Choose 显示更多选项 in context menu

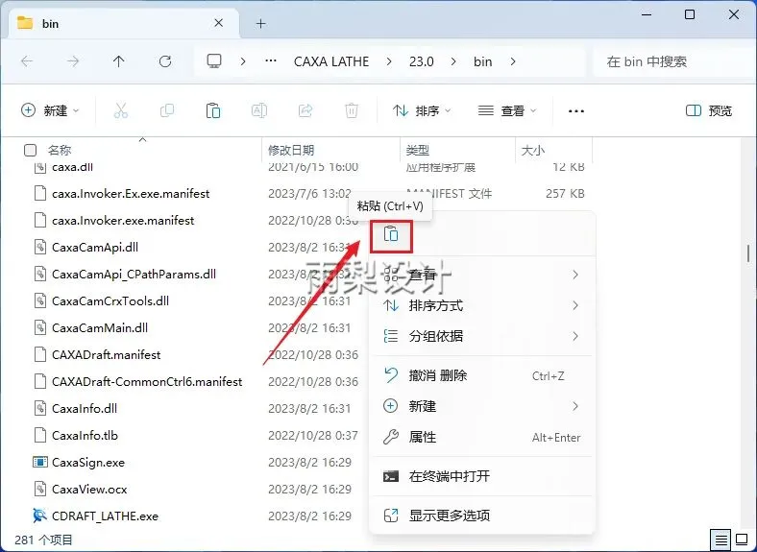coord(481,516)
